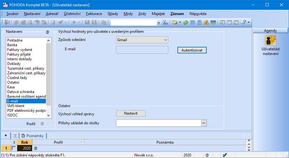Switch to the Poznámky tab
Image resolution: width=289 pixels, height=158 pixels.
point(33,136)
